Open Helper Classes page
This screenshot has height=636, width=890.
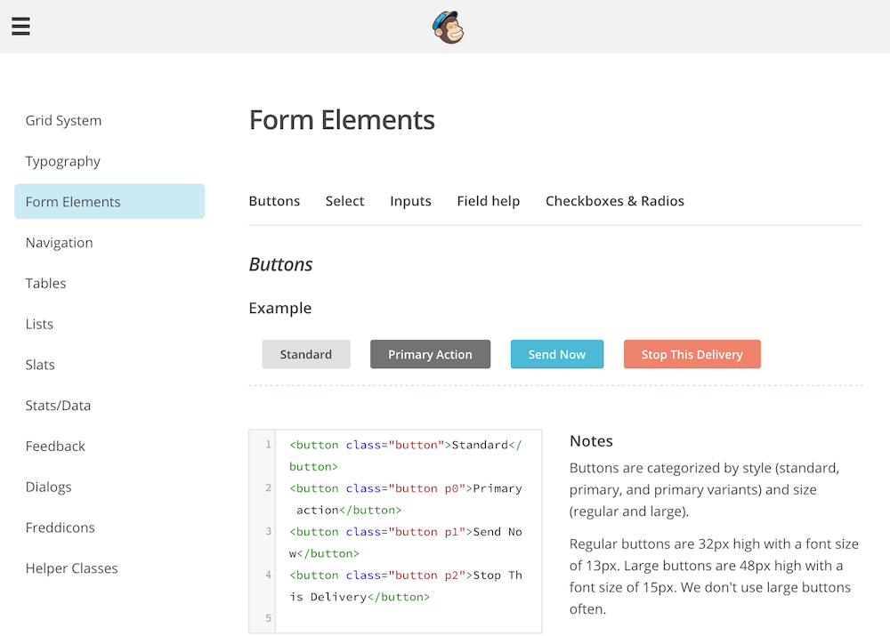[x=71, y=568]
